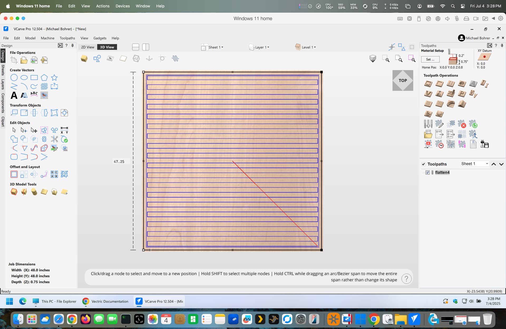
Task: Pin the Toolpaths panel
Action: point(502,46)
